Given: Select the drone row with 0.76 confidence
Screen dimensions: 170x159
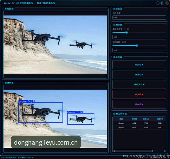Looking at the screenshot, I should [139, 128].
